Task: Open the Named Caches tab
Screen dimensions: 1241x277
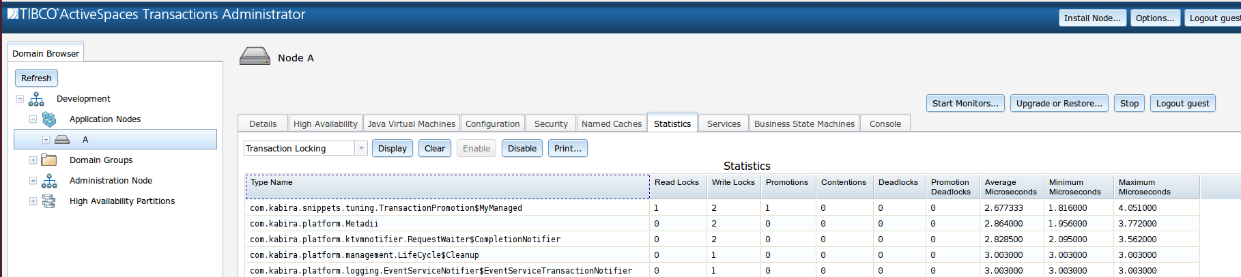Action: tap(612, 123)
